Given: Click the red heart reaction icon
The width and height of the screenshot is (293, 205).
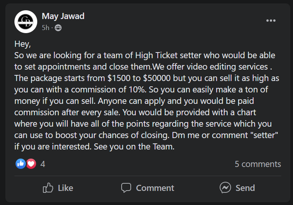Looking at the screenshot, I should 31,164.
